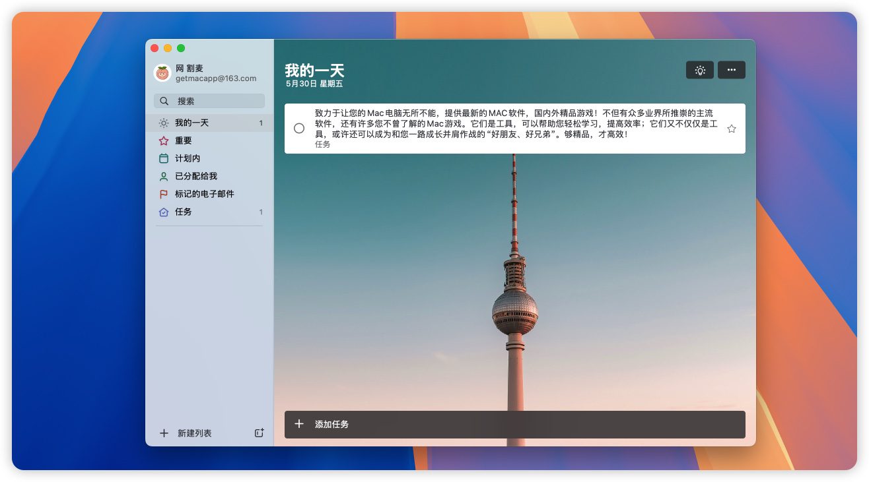Click 新建列表 to create a list

point(195,433)
